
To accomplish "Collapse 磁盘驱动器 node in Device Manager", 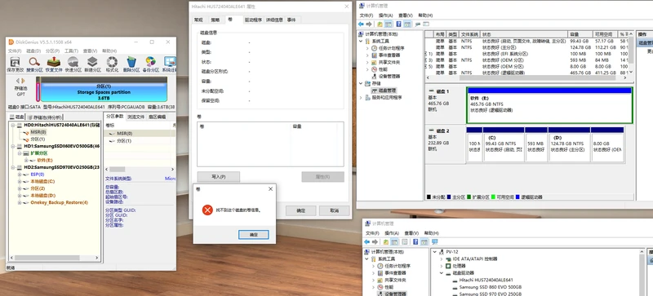I will (x=442, y=272).
